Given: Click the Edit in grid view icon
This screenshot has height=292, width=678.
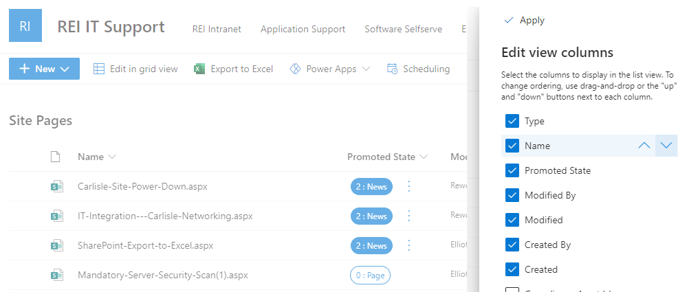Looking at the screenshot, I should (x=99, y=69).
